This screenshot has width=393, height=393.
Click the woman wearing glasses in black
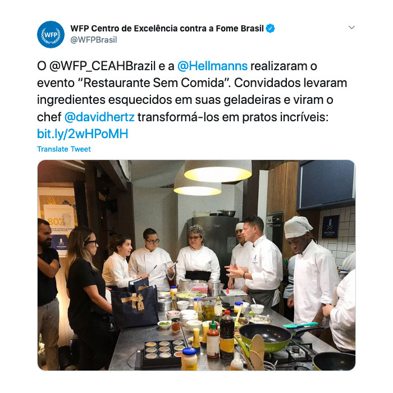coord(88,296)
